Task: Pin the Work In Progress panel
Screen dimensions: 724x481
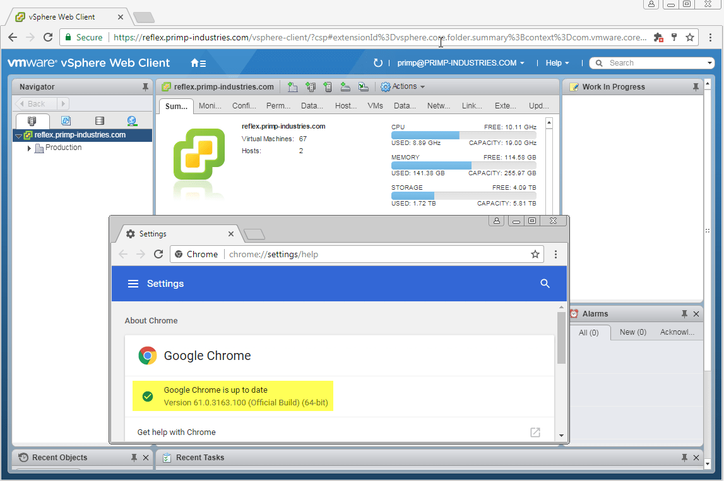Action: point(696,87)
